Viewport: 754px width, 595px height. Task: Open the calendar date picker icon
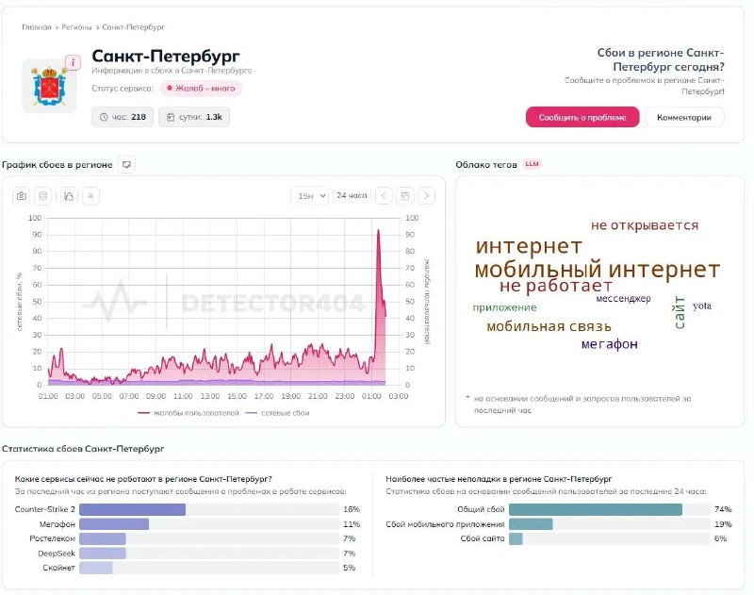(x=405, y=196)
